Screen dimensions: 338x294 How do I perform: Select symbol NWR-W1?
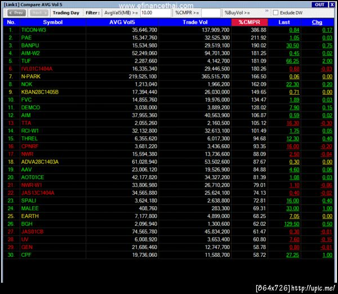pyautogui.click(x=32, y=185)
